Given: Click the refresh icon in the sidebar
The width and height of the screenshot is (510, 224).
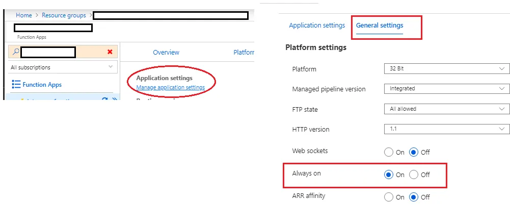Looking at the screenshot, I should click(x=104, y=99).
